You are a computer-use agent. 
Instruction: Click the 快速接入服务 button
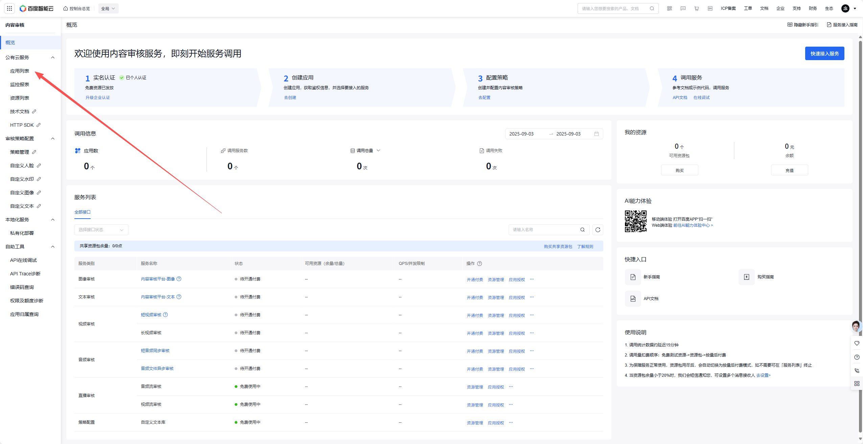point(824,53)
